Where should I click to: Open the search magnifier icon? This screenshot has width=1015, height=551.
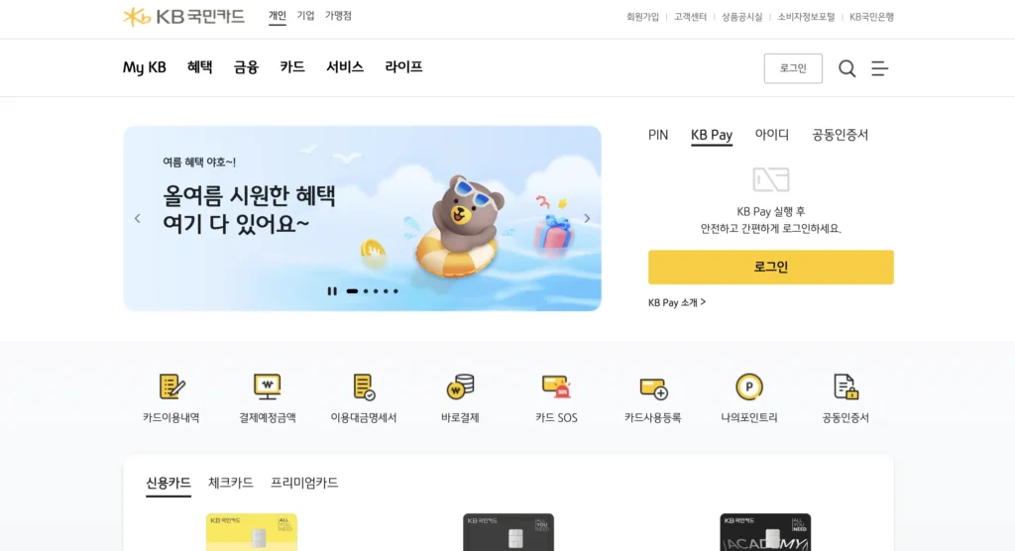pyautogui.click(x=846, y=68)
